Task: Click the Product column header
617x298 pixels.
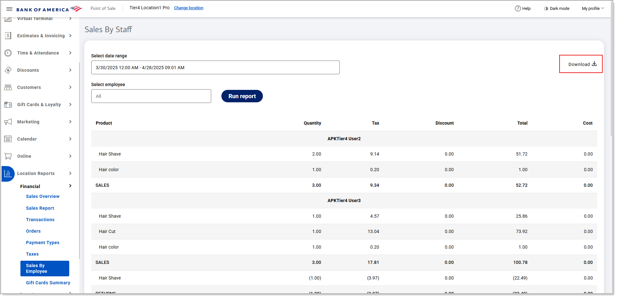Action: (x=104, y=123)
